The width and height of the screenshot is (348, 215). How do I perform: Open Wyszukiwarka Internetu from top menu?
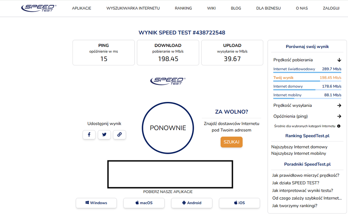pos(133,8)
